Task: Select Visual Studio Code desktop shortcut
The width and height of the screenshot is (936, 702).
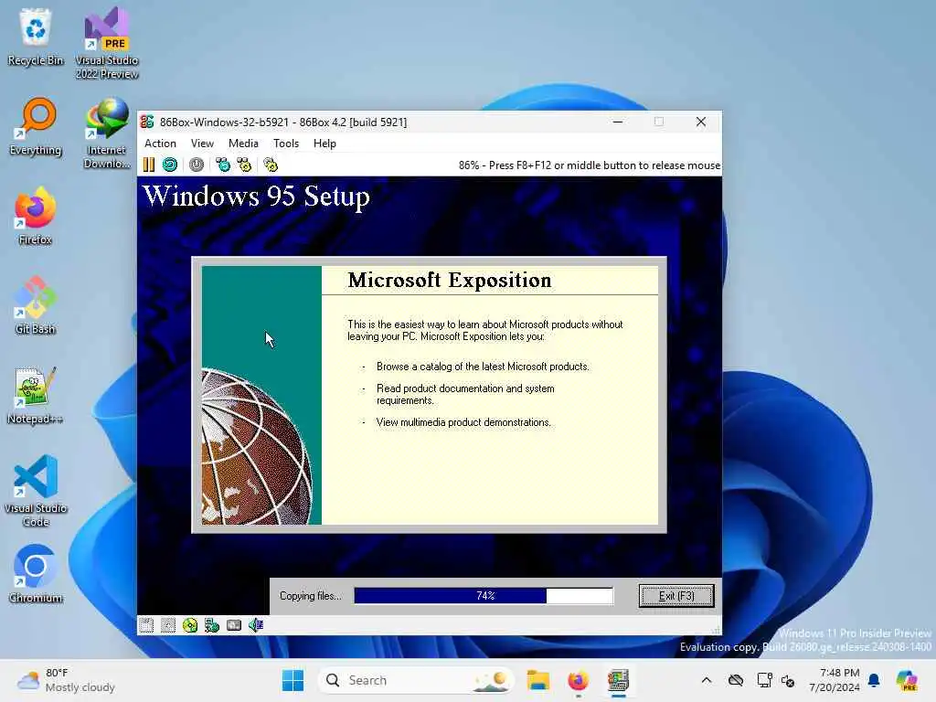Action: [x=36, y=491]
